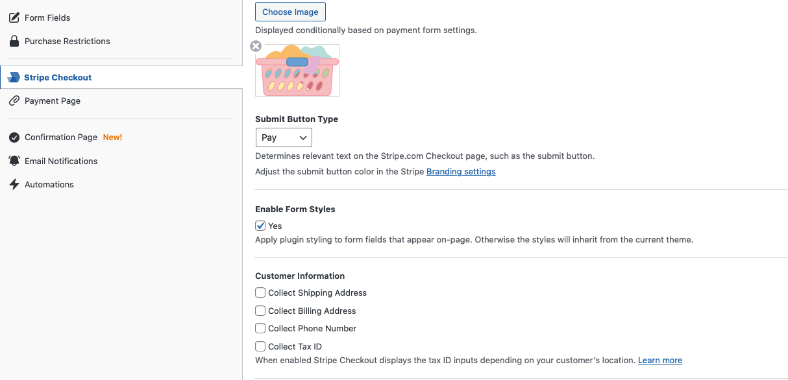Open the Stripe Branding settings link

pos(461,172)
